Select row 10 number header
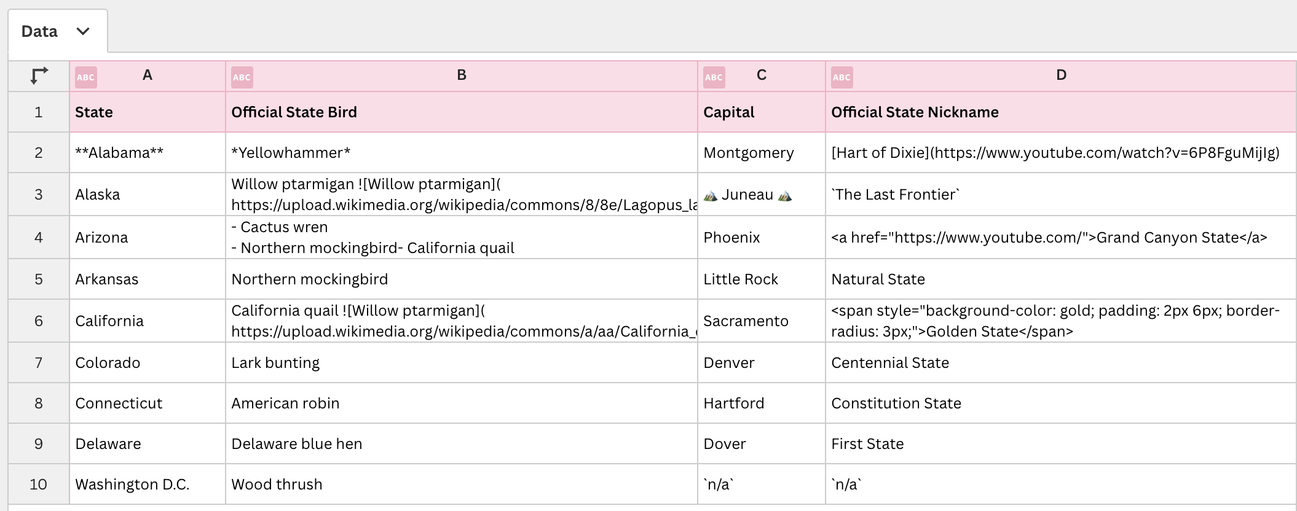The width and height of the screenshot is (1297, 511). click(x=39, y=485)
